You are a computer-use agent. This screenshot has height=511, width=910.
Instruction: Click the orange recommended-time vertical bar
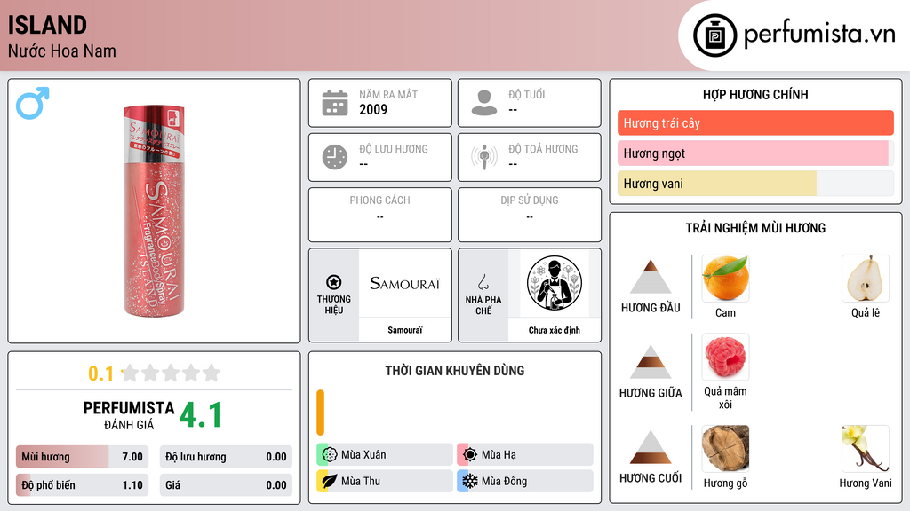tap(320, 413)
